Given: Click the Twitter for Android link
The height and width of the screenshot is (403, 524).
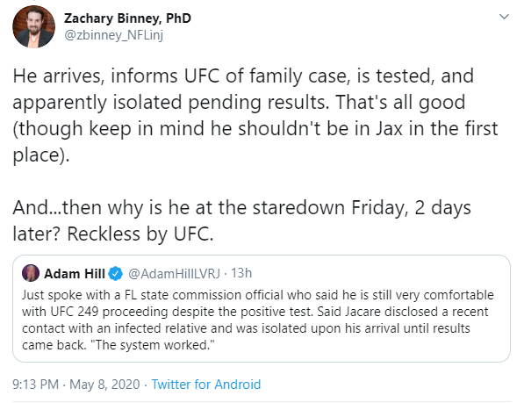Looking at the screenshot, I should coord(206,385).
